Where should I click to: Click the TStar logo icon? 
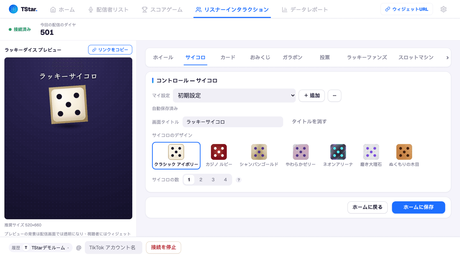(x=13, y=9)
